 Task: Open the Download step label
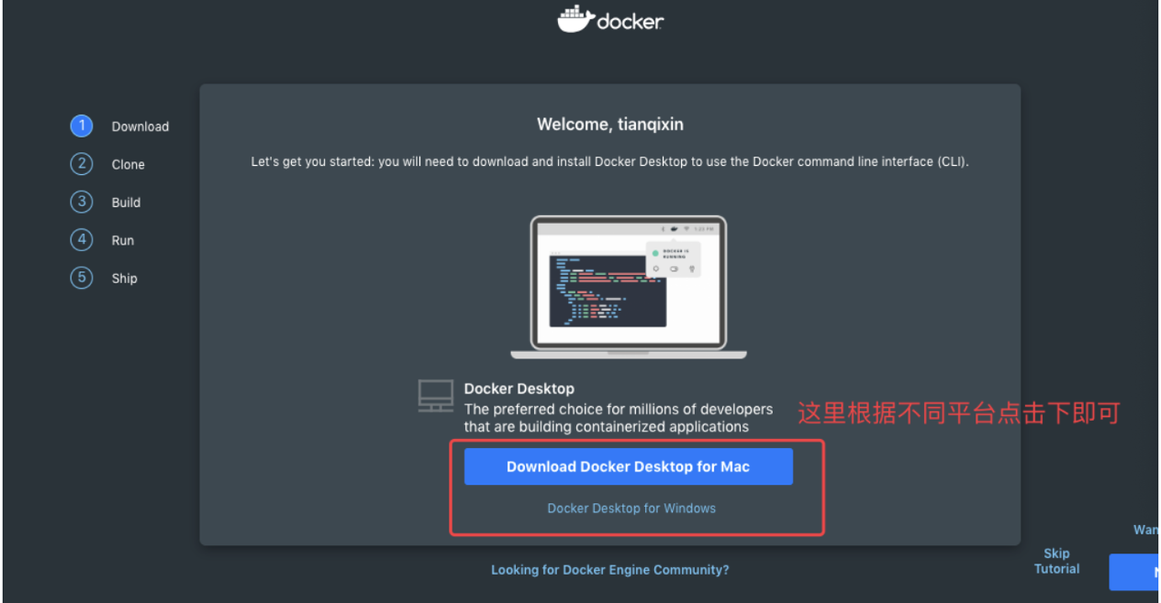(141, 127)
